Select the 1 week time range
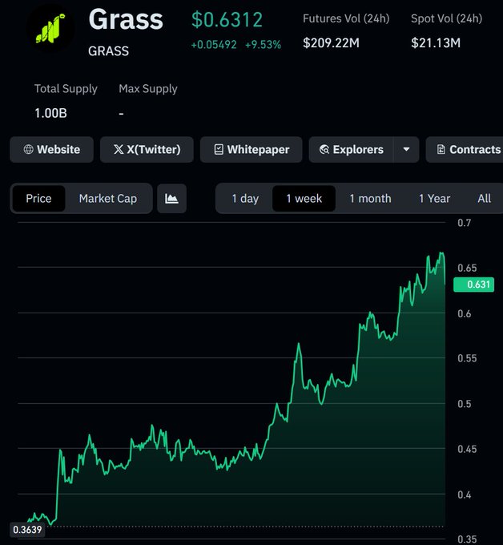This screenshot has height=545, width=503. pos(304,199)
